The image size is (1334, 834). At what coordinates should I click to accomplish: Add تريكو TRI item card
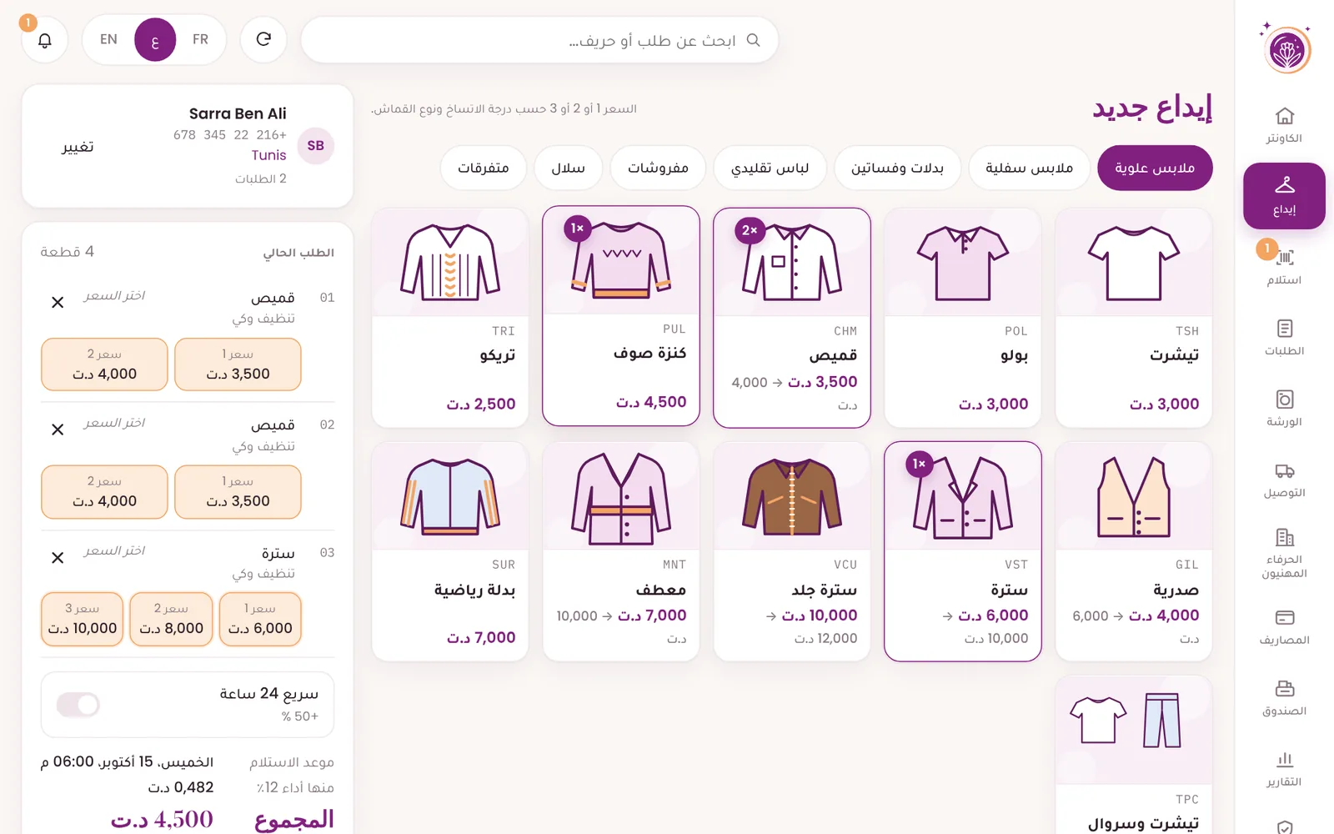pos(450,318)
